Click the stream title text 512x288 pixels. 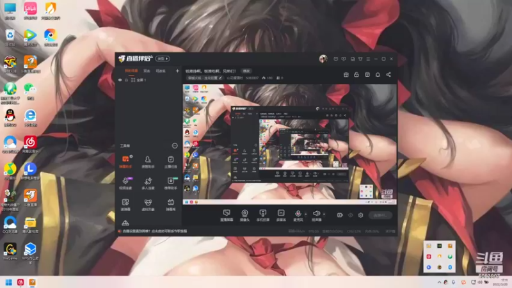[x=211, y=71]
